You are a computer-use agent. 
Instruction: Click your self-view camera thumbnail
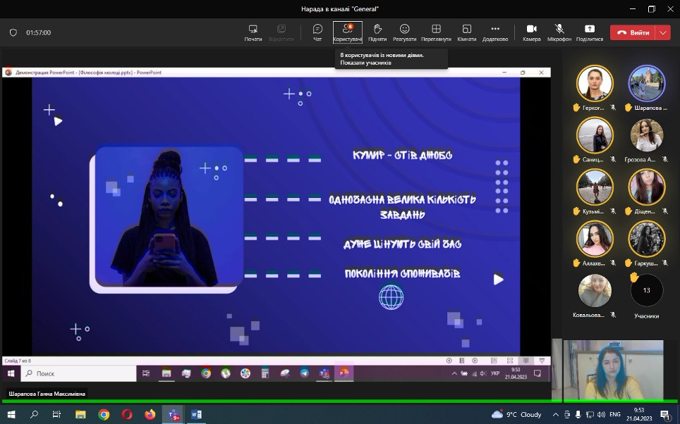pyautogui.click(x=613, y=370)
